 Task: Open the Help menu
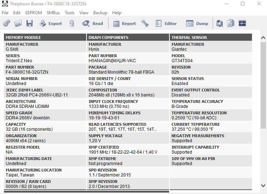coord(117,13)
